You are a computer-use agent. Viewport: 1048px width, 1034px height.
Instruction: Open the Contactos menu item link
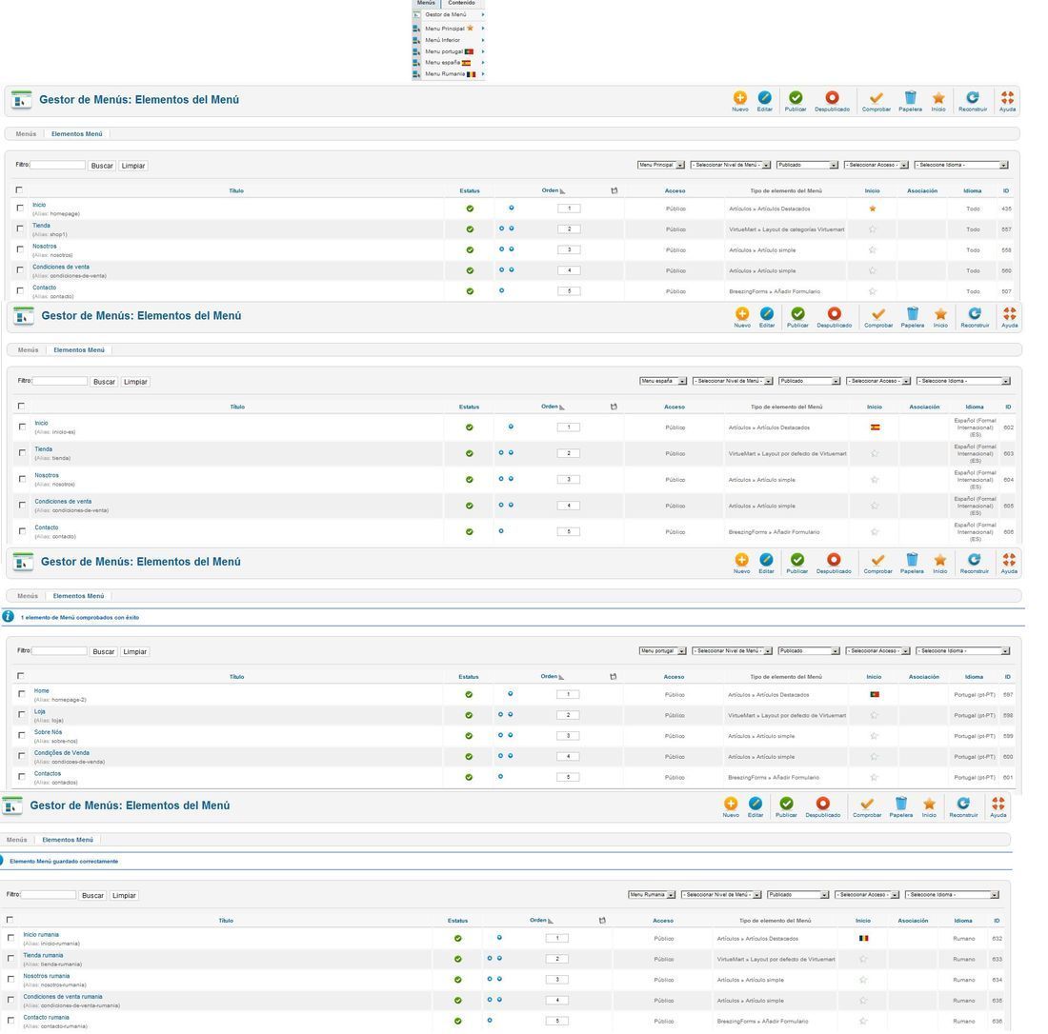coord(48,773)
